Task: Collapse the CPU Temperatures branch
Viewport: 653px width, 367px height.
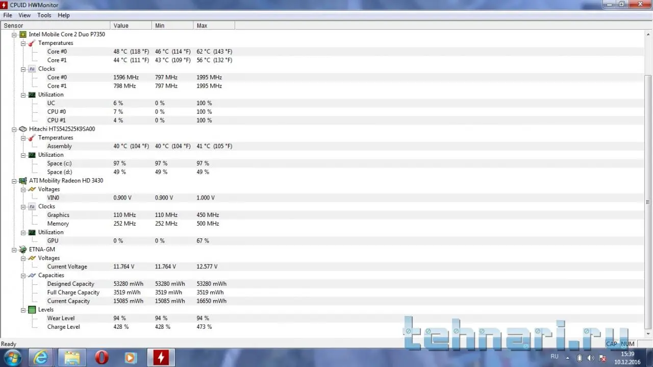Action: tap(23, 43)
